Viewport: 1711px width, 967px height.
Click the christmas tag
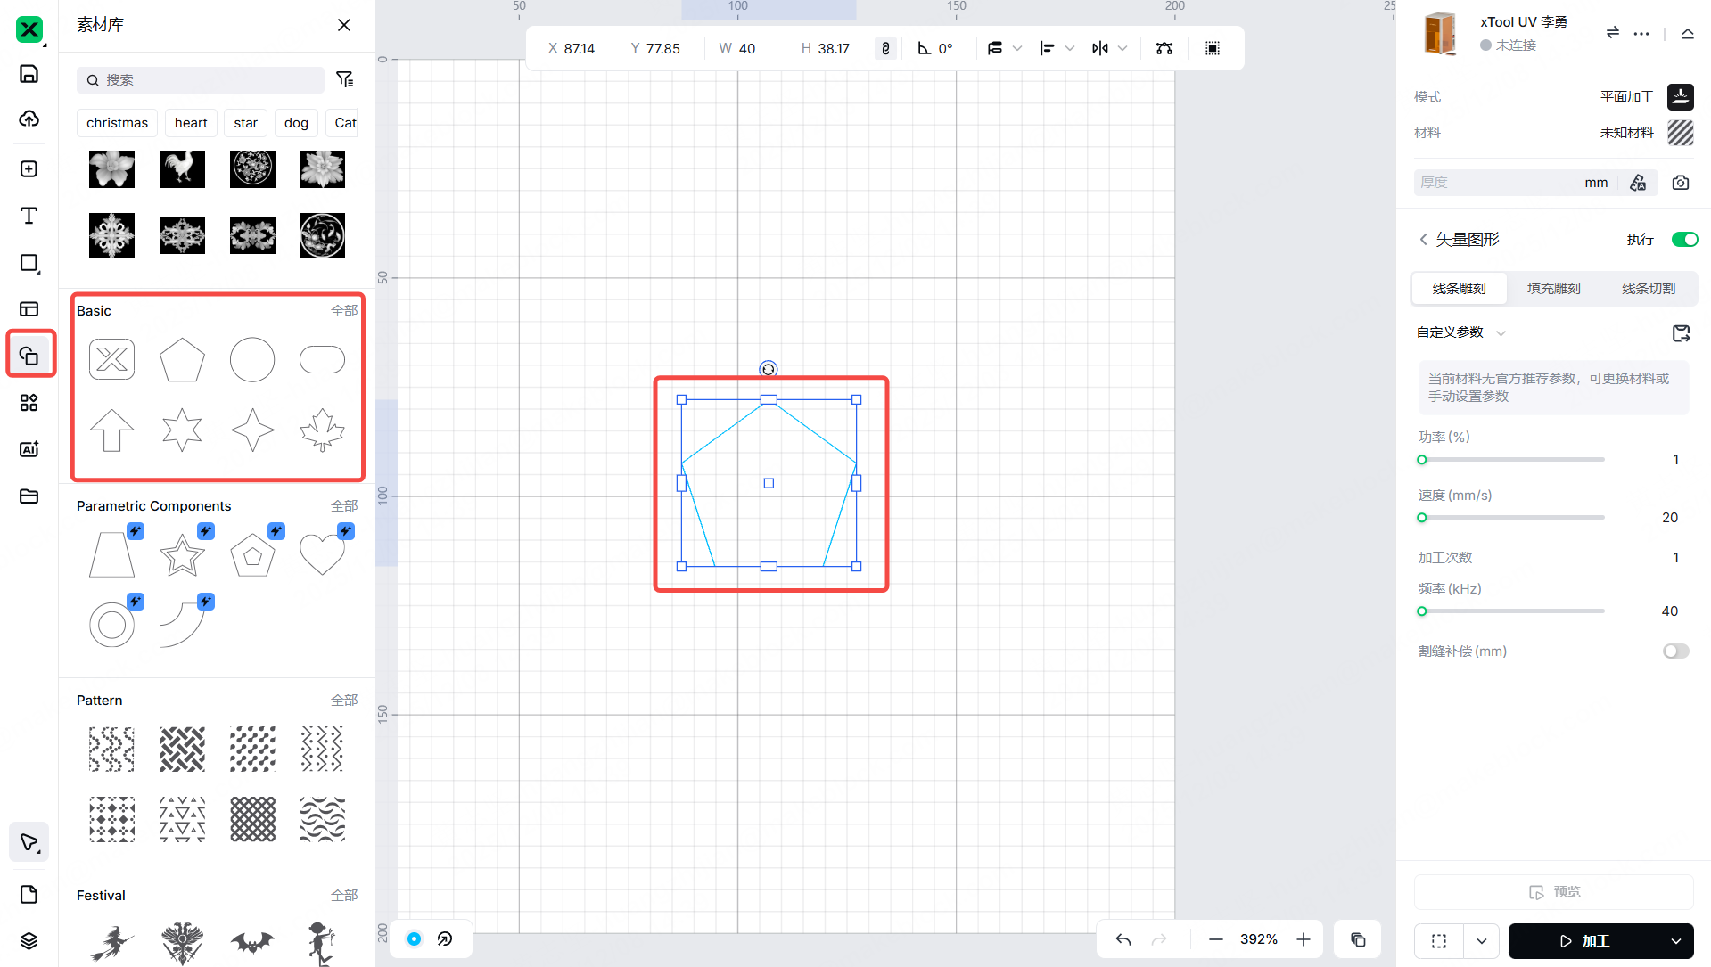[117, 123]
